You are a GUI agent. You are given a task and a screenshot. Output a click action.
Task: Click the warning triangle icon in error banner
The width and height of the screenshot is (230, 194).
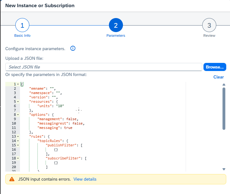coord(12,179)
